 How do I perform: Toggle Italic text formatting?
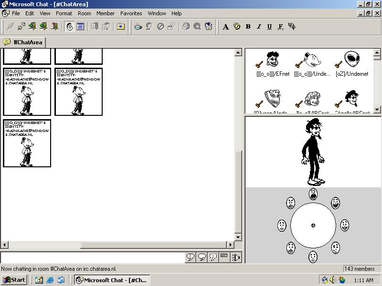[x=259, y=27]
